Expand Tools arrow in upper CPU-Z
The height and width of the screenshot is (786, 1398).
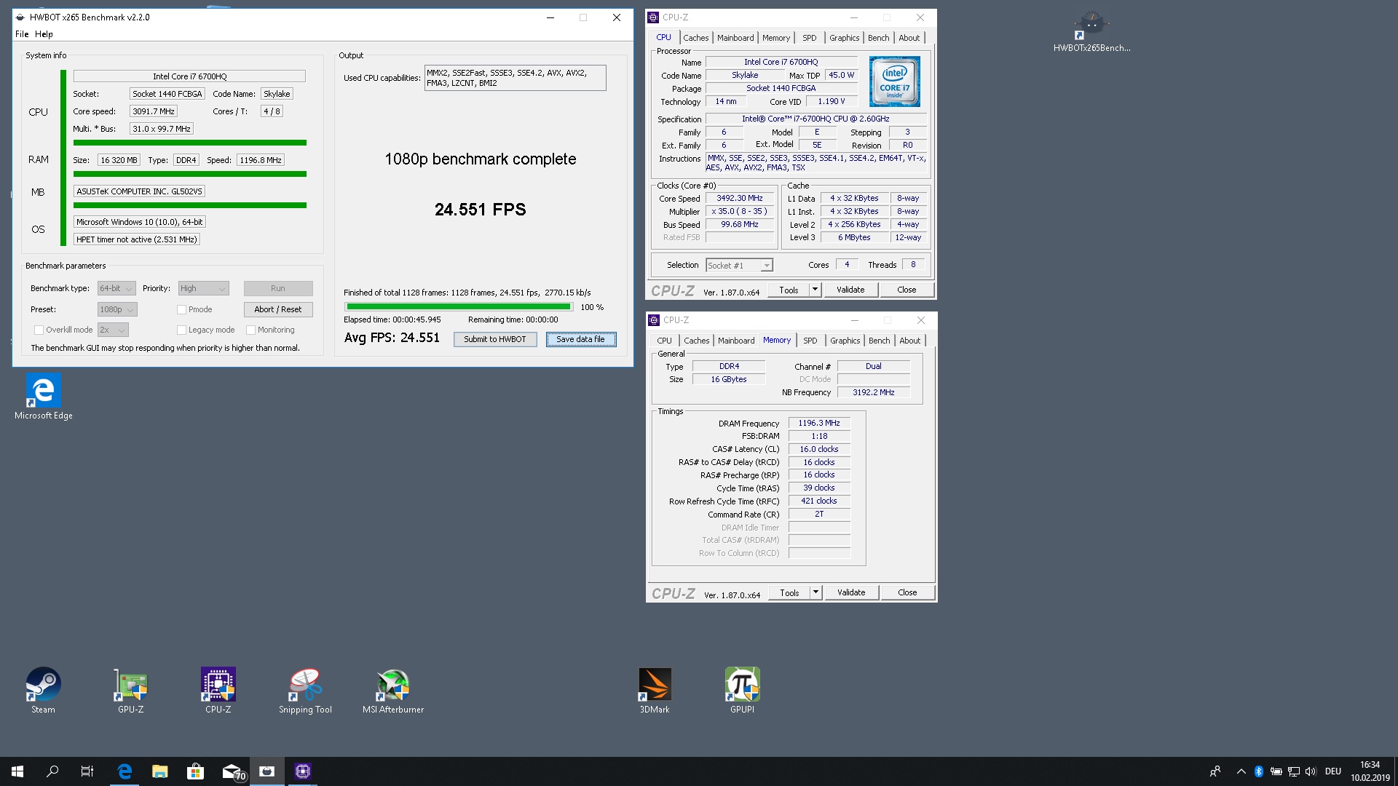click(815, 290)
